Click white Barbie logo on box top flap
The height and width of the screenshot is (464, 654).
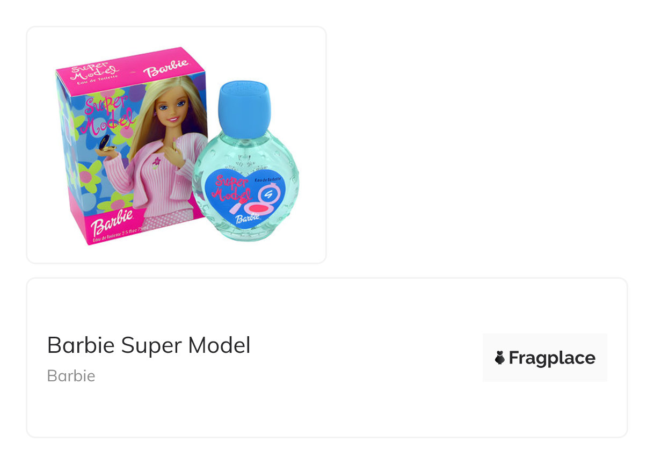(166, 68)
